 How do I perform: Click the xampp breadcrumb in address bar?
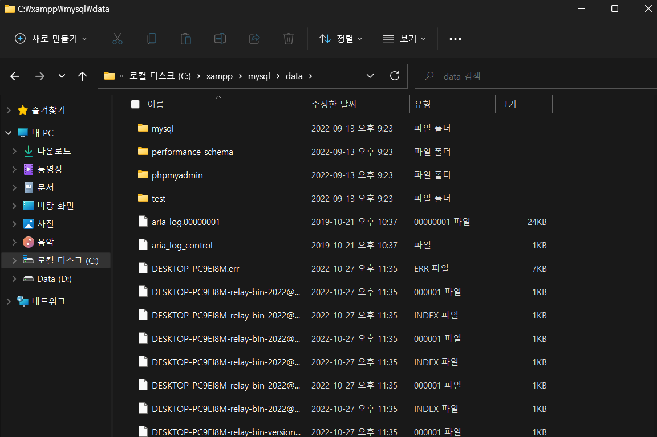(219, 76)
